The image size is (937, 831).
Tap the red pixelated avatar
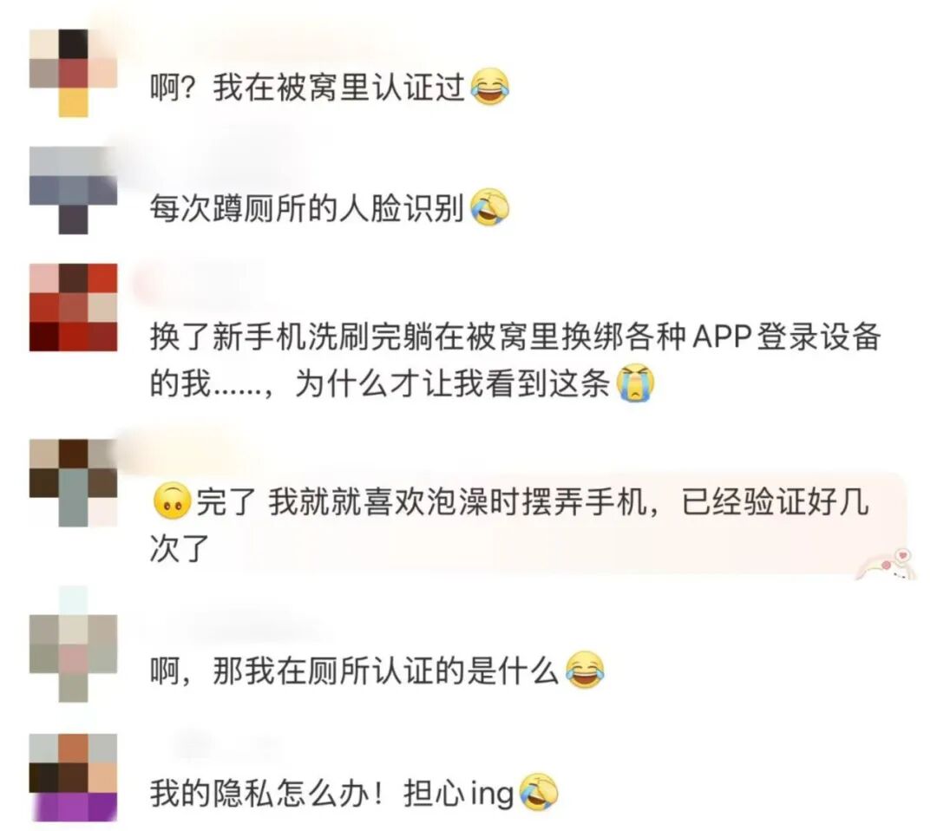point(73,307)
